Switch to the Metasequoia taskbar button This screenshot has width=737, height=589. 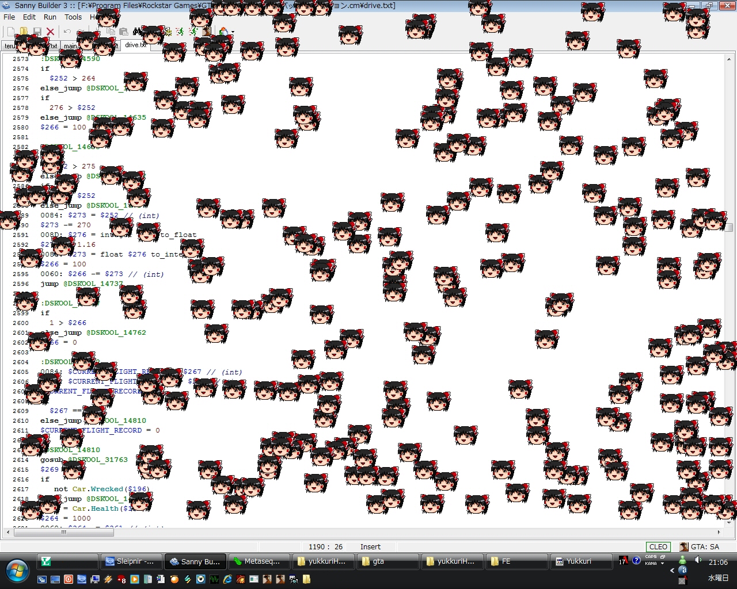(x=258, y=561)
